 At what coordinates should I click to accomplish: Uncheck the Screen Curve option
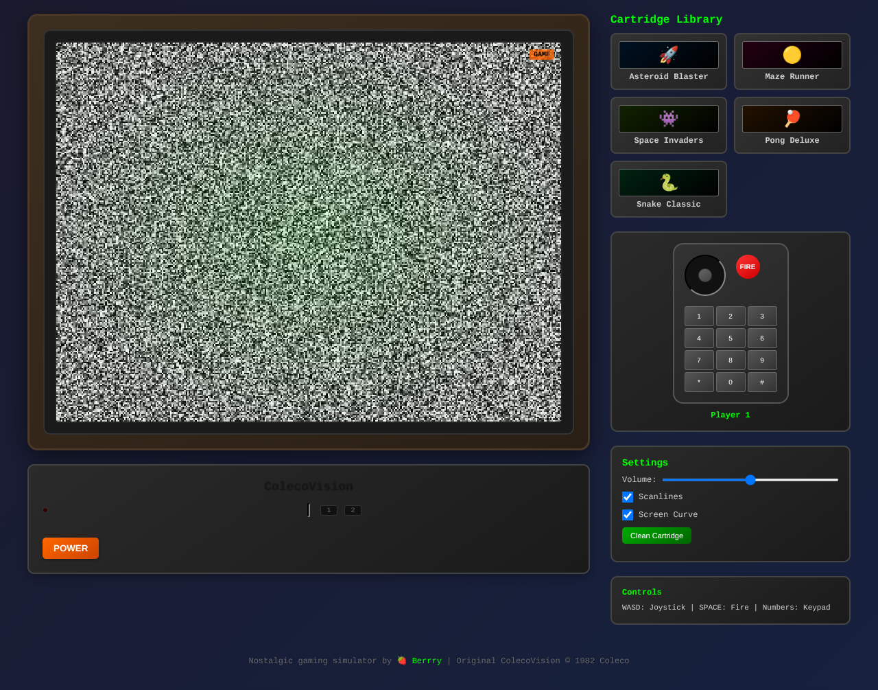[x=628, y=515]
